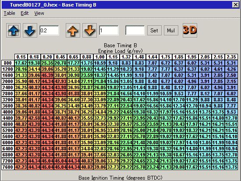Select cell 45.39 at 1600 RPM
241x181 pixels.
(47, 75)
